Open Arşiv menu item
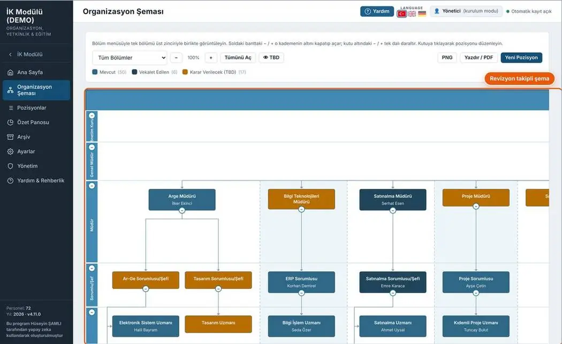Image resolution: width=562 pixels, height=344 pixels. pyautogui.click(x=36, y=137)
